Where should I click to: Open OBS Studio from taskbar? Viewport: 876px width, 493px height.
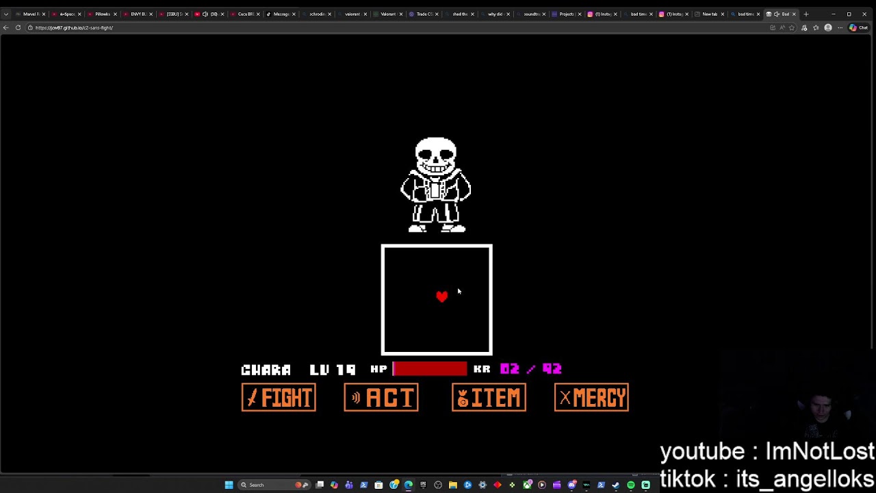click(x=438, y=485)
